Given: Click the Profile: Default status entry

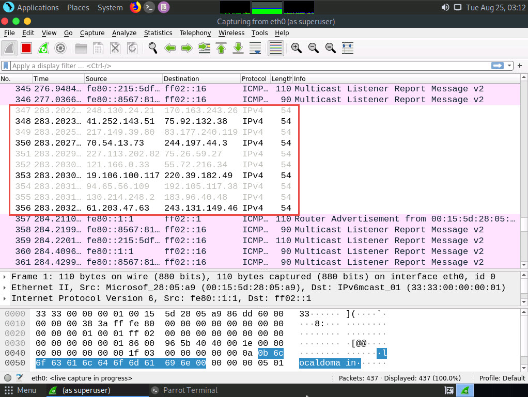Looking at the screenshot, I should [x=502, y=378].
